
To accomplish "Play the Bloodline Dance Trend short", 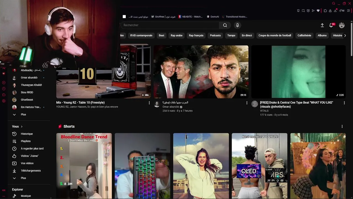I will point(84,166).
